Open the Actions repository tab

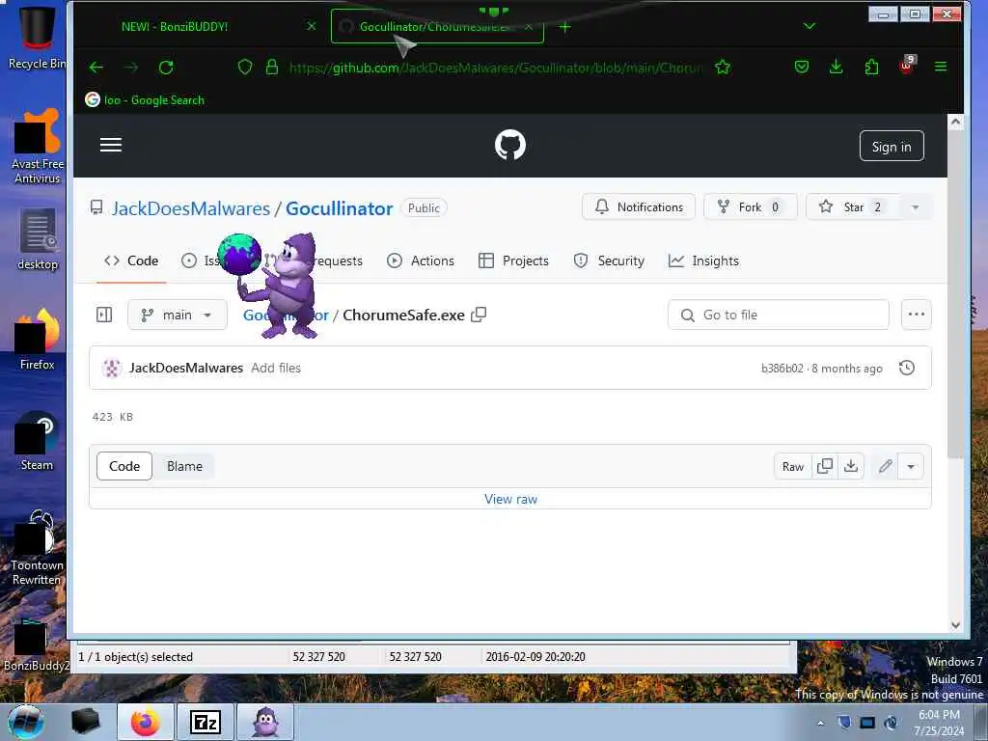point(421,261)
